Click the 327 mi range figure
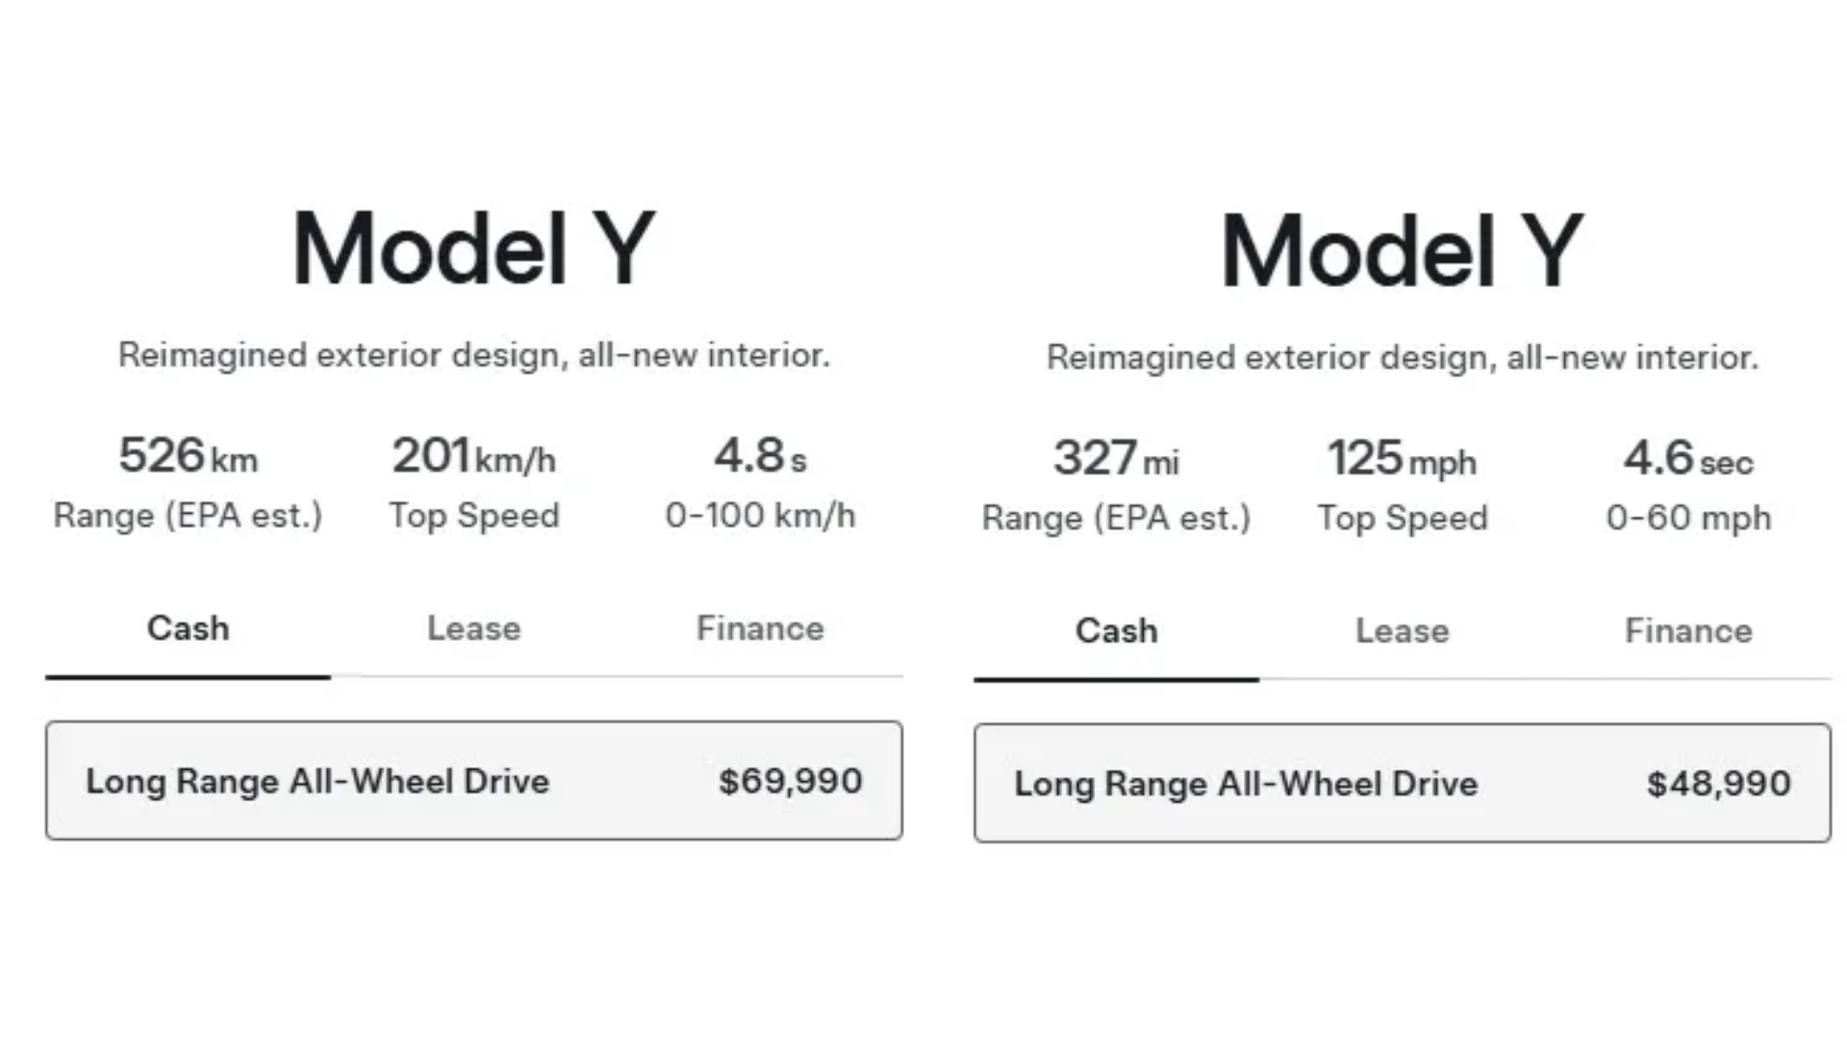The image size is (1847, 1039). [x=1116, y=459]
